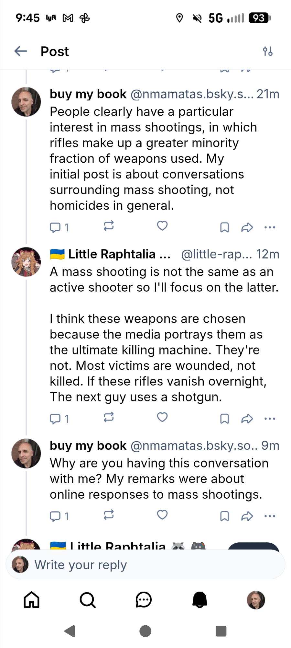The image size is (291, 648).
Task: Open the @nmamatas.bsky.s... handle on 21m post
Action: 191,94
